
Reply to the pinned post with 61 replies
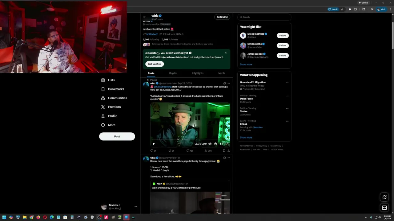pyautogui.click(x=153, y=151)
